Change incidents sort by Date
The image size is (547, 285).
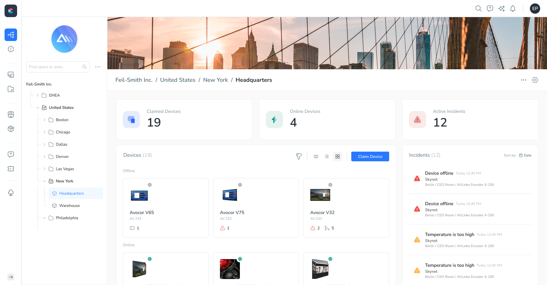point(525,155)
